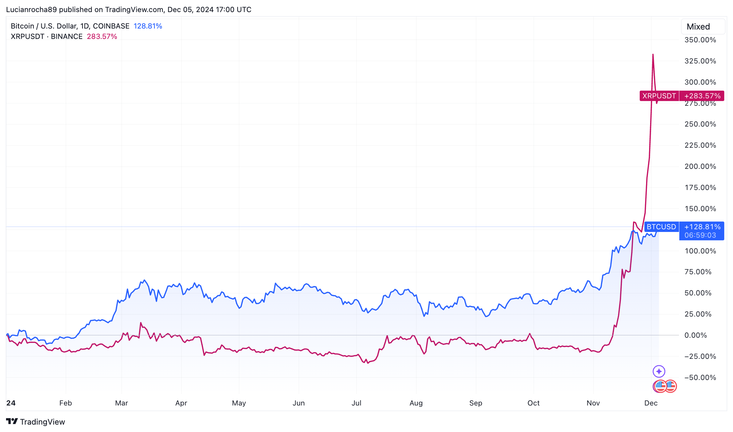Click the XRPUSDT price label tag
The image size is (733, 432).
[659, 96]
